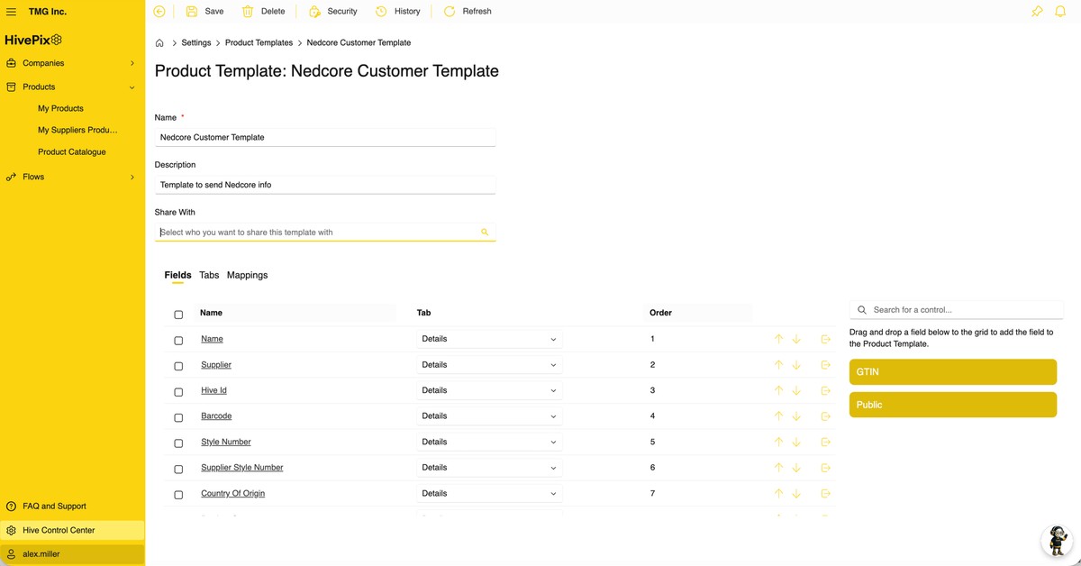Remove Name field using its exit icon
1081x566 pixels.
click(x=825, y=339)
